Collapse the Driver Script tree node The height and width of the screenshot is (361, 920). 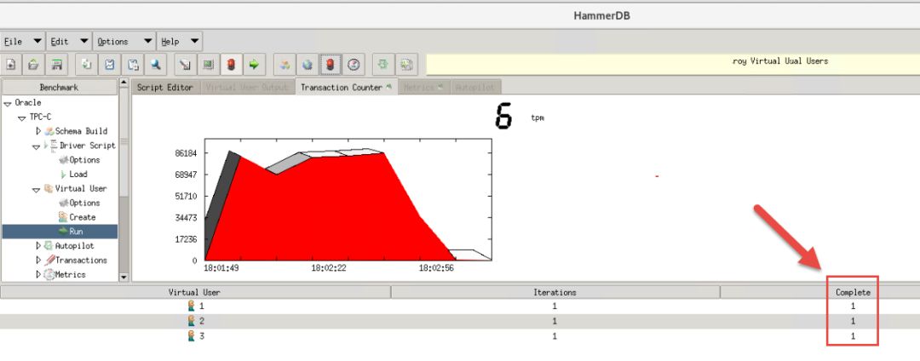click(36, 146)
